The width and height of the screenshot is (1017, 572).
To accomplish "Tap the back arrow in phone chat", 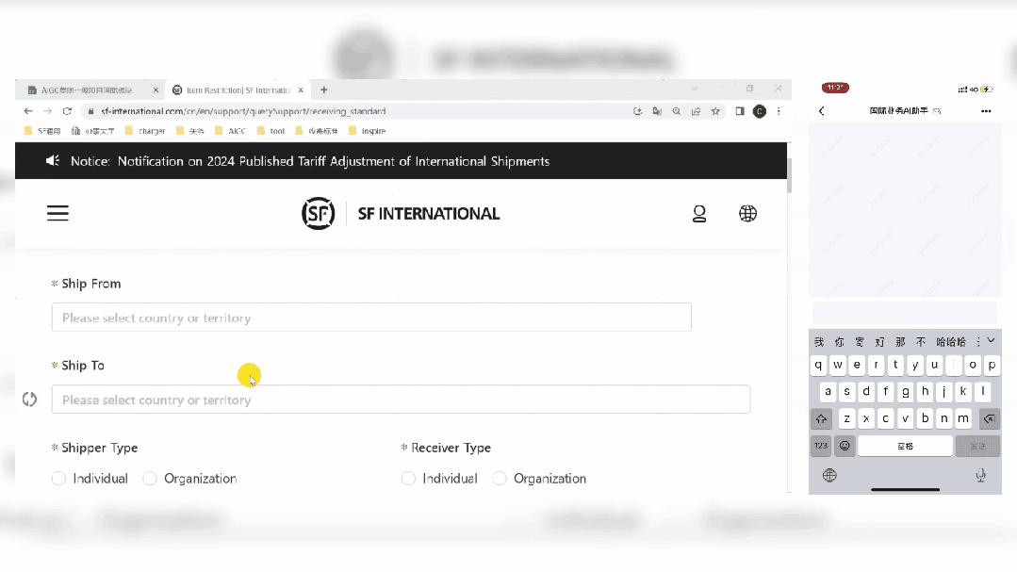I will tap(821, 111).
